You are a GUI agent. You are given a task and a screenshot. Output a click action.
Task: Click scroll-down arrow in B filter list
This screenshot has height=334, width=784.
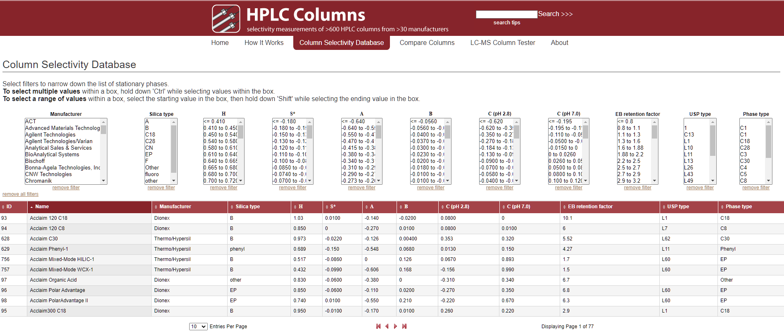448,181
